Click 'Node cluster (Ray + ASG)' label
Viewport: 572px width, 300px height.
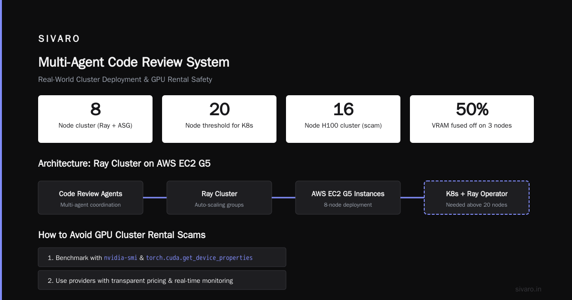coord(95,126)
